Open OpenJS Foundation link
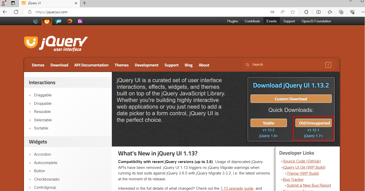Screen dimensions: 365x191 coord(316,21)
